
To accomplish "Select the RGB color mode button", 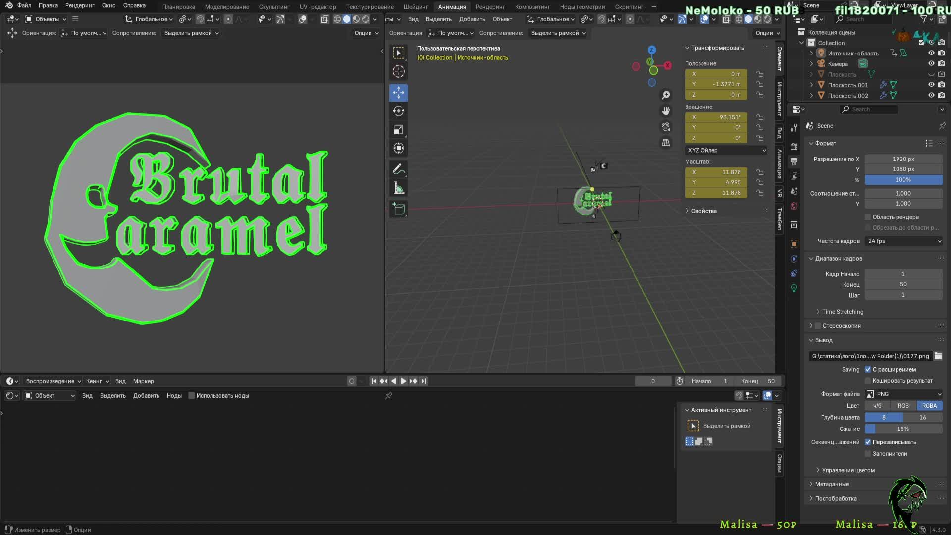I will coord(903,405).
